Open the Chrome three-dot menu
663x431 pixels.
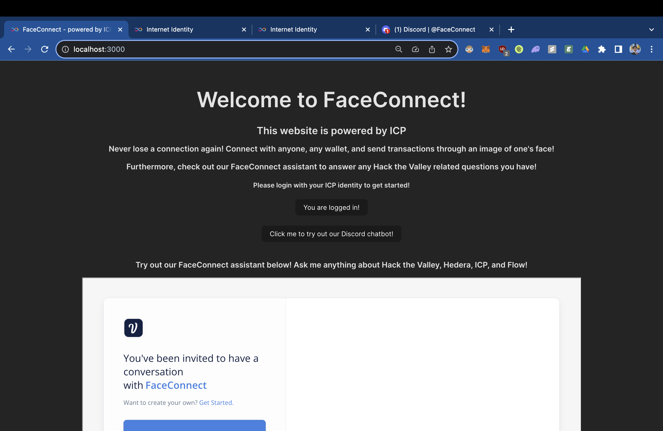651,49
